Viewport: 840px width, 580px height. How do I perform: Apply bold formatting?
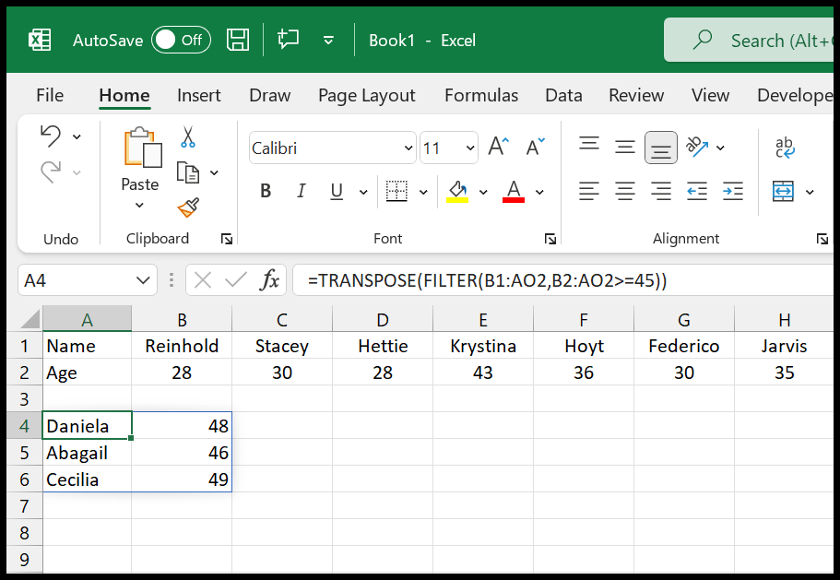pyautogui.click(x=265, y=191)
